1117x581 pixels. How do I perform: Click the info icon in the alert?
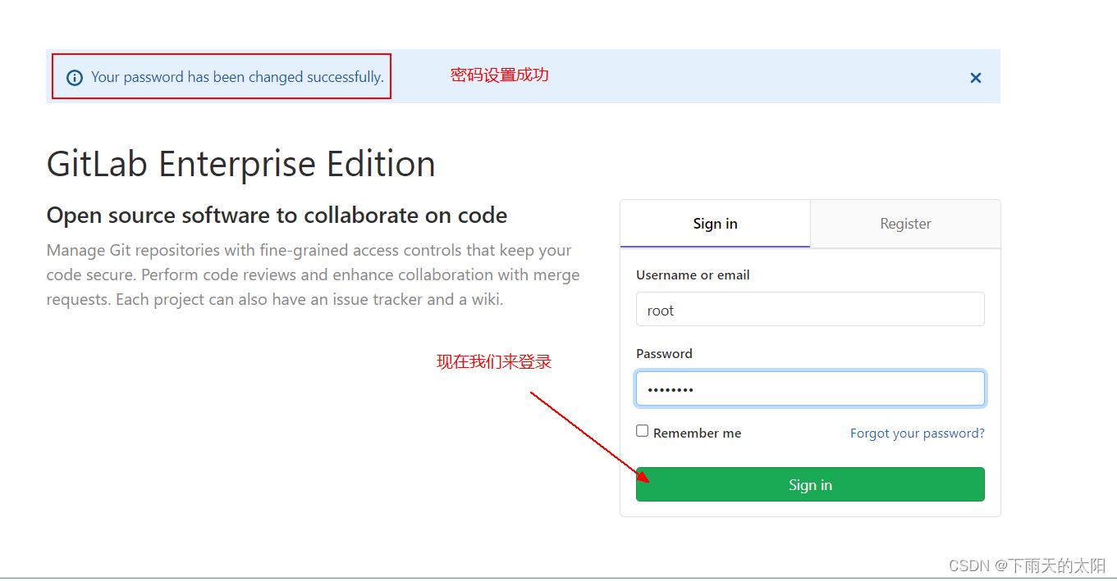(x=75, y=78)
